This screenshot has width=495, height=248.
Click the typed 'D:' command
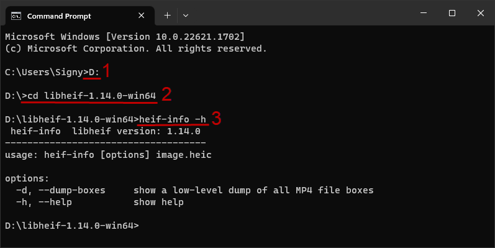(94, 72)
